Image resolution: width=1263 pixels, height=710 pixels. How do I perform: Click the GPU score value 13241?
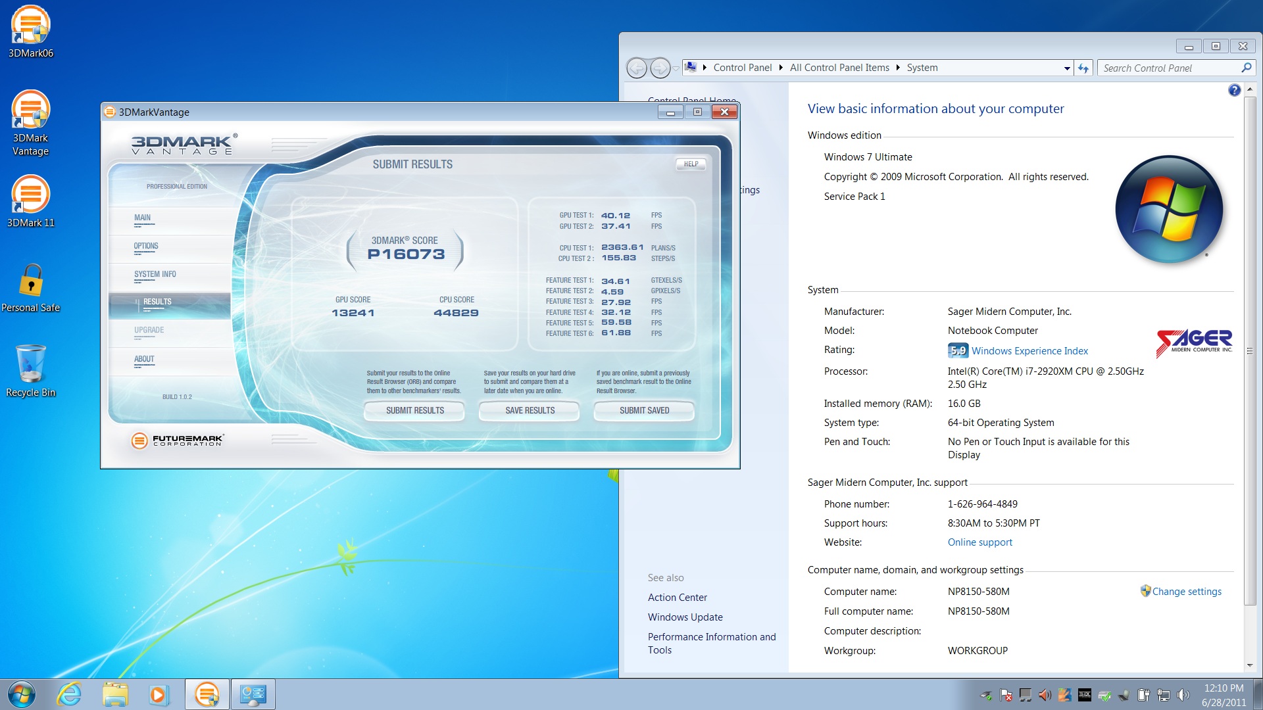(353, 313)
